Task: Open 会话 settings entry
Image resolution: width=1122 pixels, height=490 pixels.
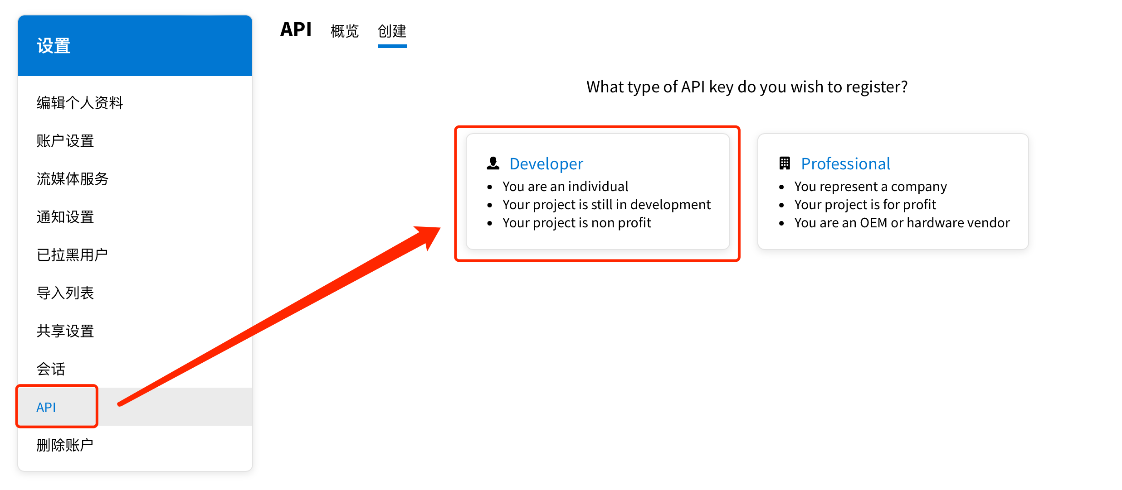Action: coord(51,369)
